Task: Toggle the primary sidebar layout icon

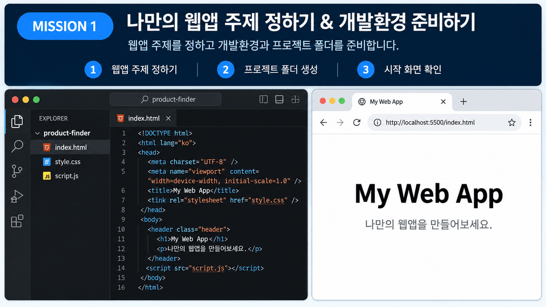Action: tap(263, 99)
